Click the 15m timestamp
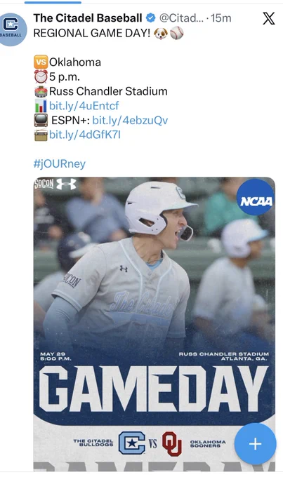This screenshot has width=283, height=477. (x=221, y=18)
